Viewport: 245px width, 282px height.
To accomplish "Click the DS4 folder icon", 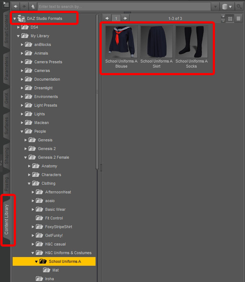I will pyautogui.click(x=25, y=27).
